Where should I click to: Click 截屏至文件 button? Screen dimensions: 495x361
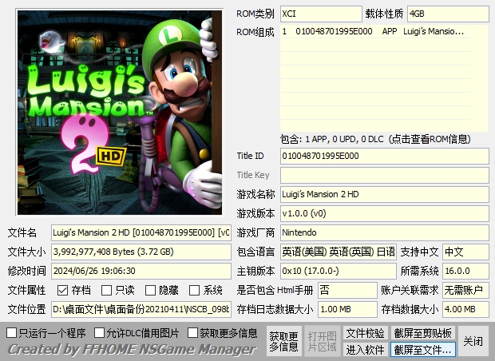(x=423, y=350)
